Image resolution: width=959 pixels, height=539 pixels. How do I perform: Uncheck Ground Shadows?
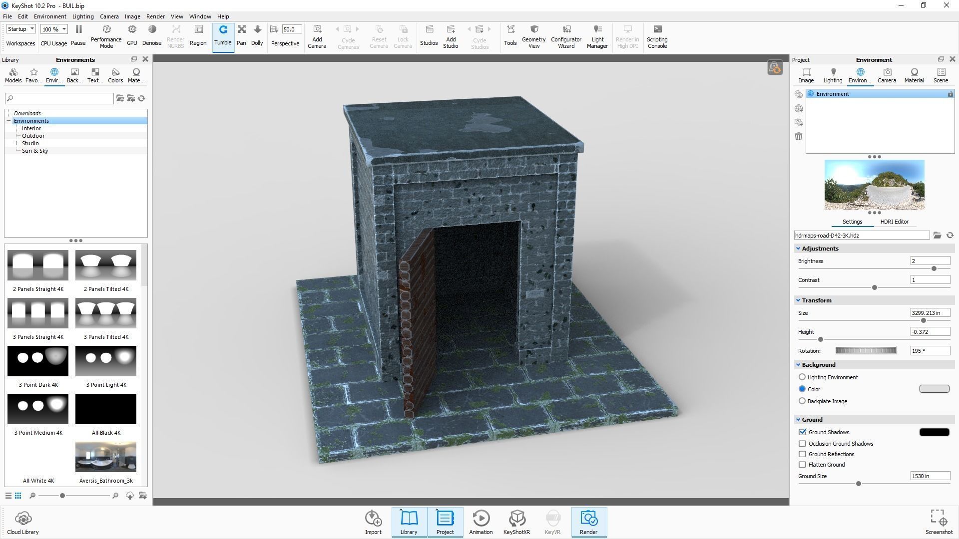click(802, 432)
